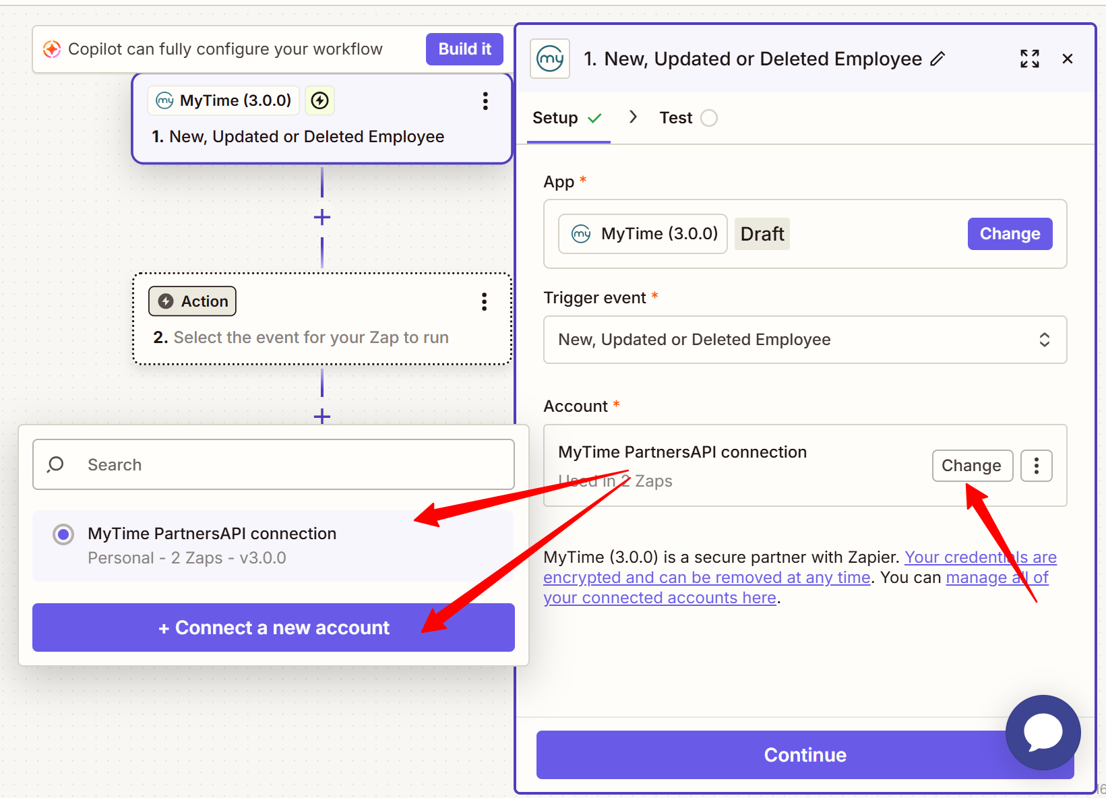Viewport: 1106px width, 798px height.
Task: Click the Draft badge
Action: click(x=762, y=234)
